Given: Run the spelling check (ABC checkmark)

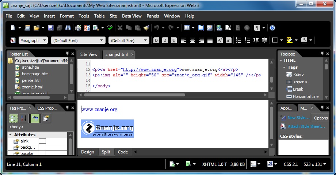Looking at the screenshot, I should click(x=110, y=28).
